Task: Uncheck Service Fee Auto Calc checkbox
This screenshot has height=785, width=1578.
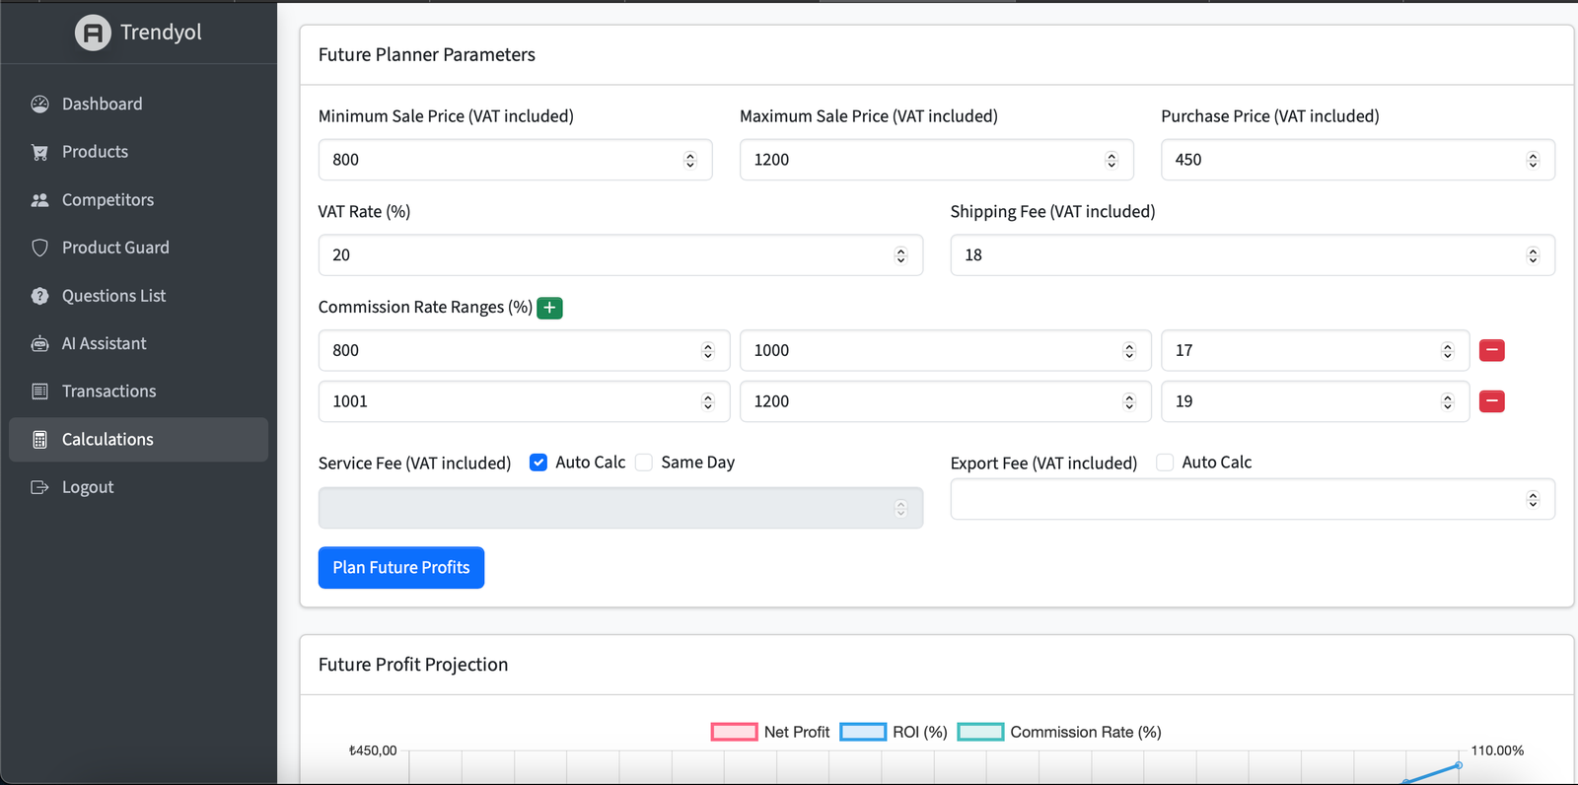Action: pos(538,463)
